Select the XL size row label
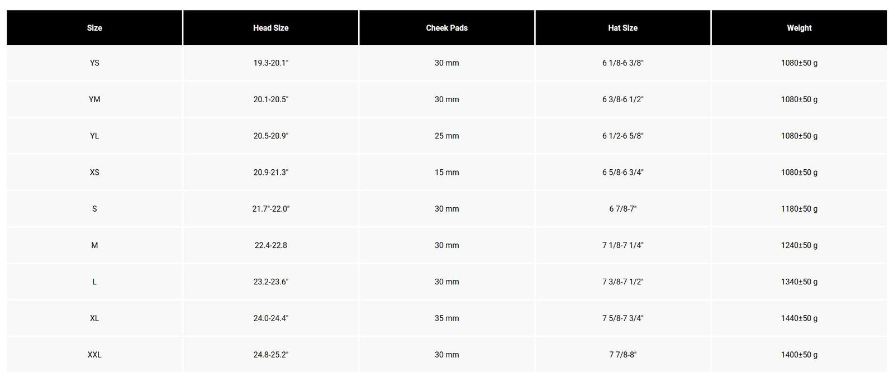Screen dimensions: 889x391 click(94, 318)
